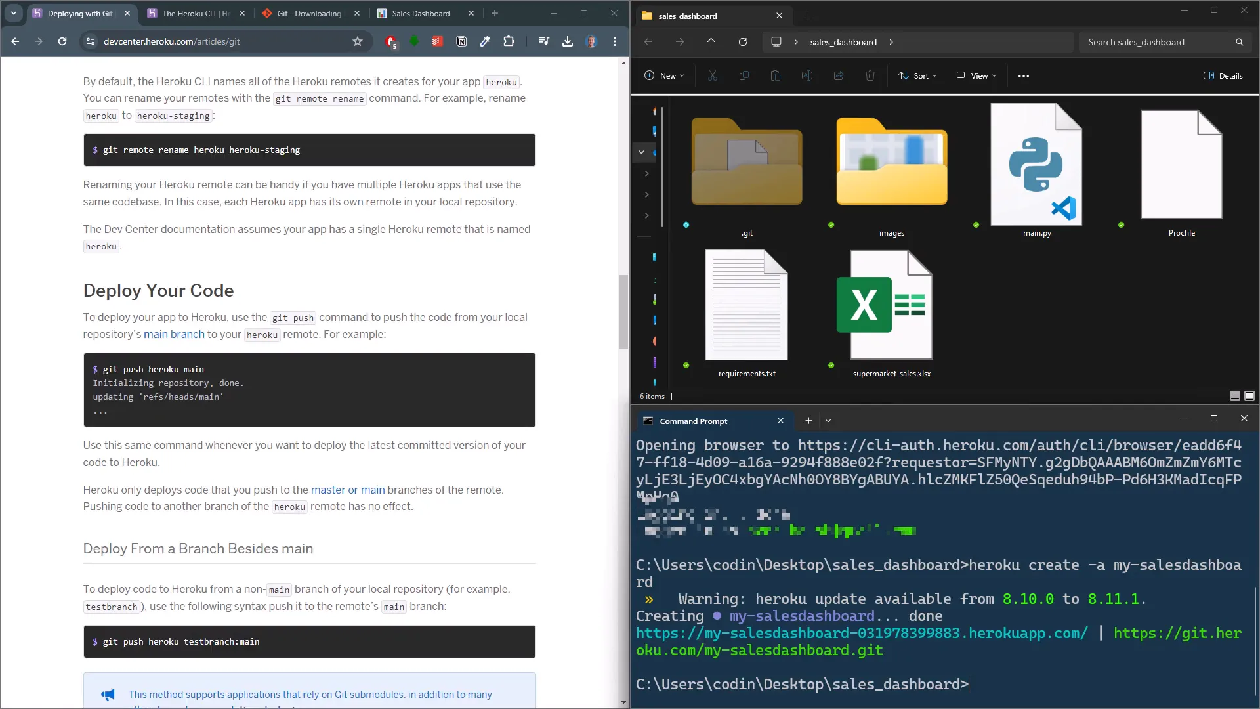Open the Notion extension in Chrome
The image size is (1260, 709).
(461, 41)
